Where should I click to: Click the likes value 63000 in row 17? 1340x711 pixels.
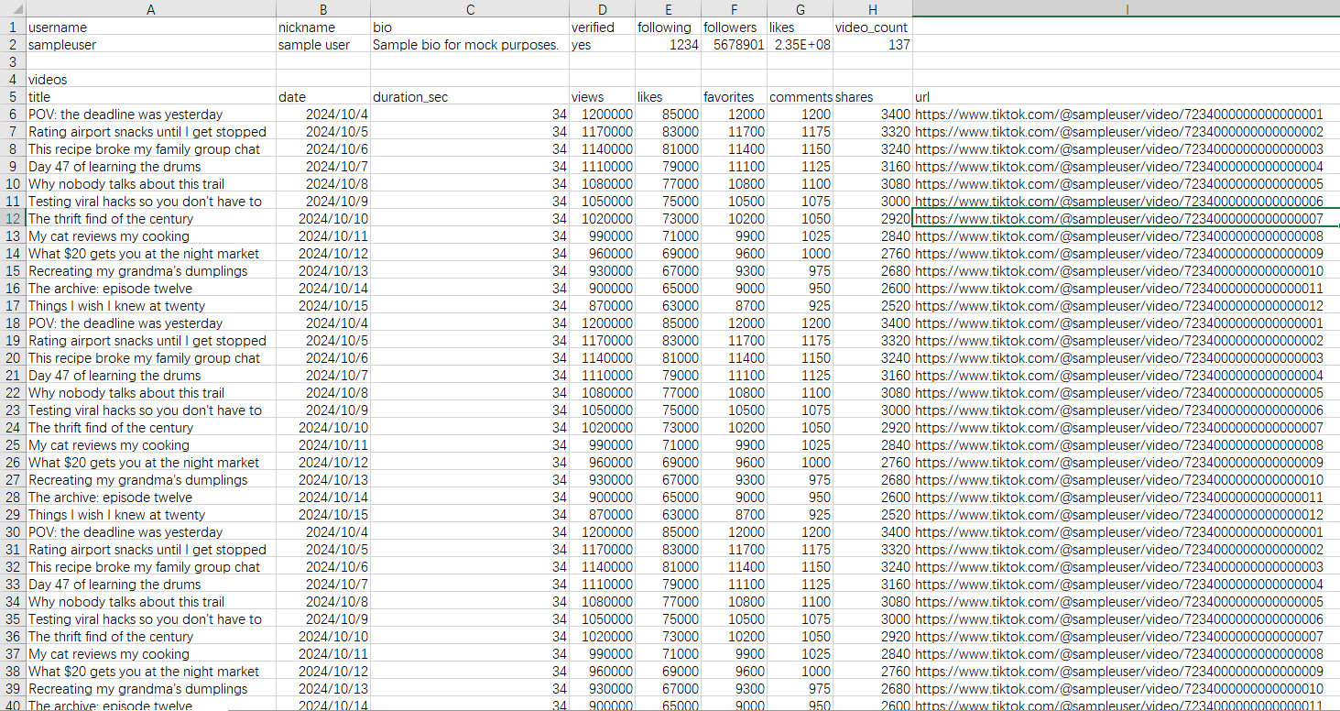pyautogui.click(x=668, y=306)
